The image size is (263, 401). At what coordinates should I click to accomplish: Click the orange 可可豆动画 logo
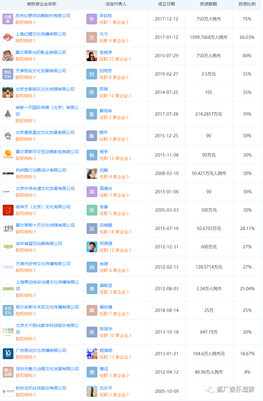pos(8,155)
